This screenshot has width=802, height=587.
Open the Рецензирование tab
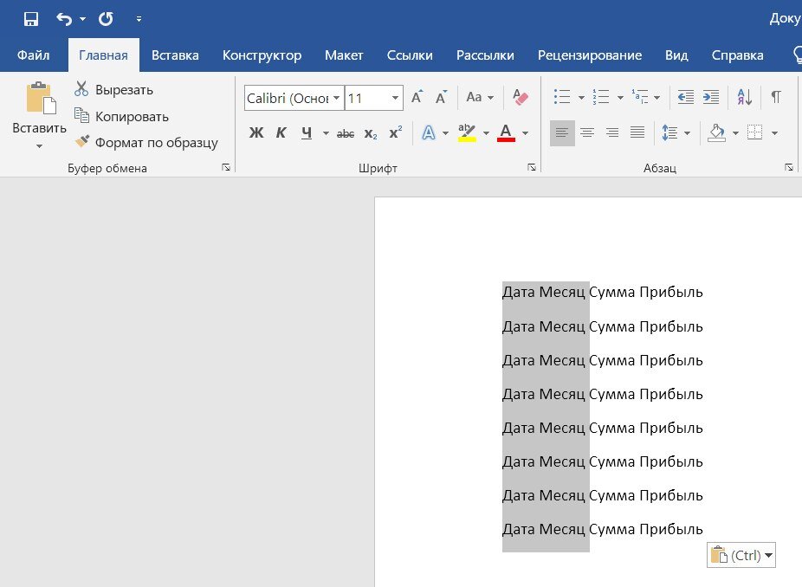tap(590, 55)
